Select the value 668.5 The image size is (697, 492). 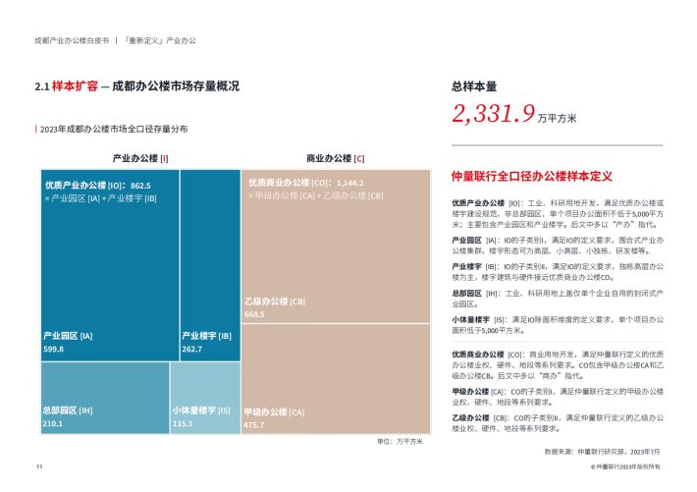tap(254, 314)
